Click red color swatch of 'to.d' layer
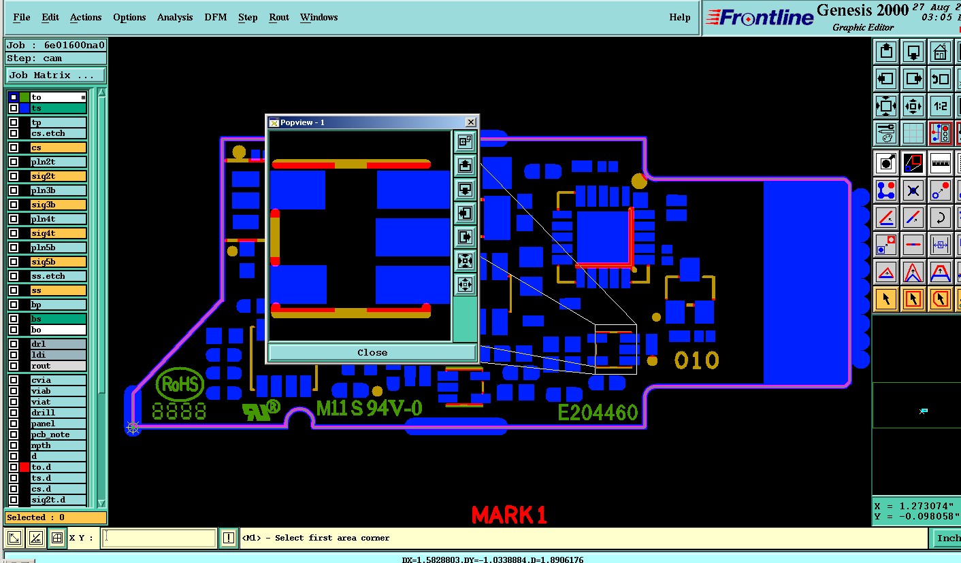 tap(25, 467)
